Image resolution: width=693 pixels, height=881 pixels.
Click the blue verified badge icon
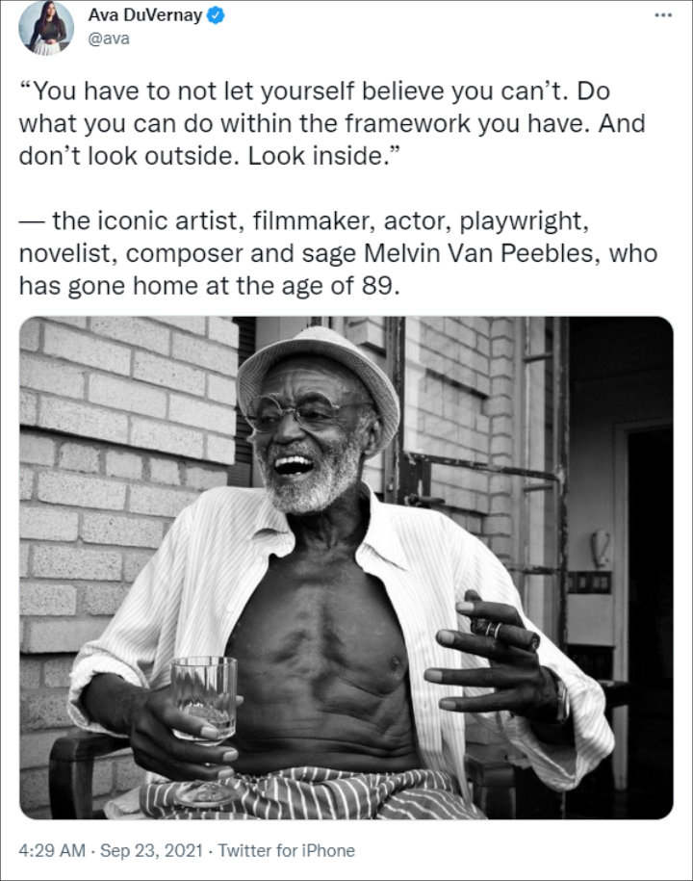[x=216, y=15]
